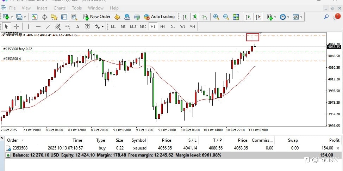Toggle AutoTrading on or off
The width and height of the screenshot is (343, 171).
pos(159,17)
